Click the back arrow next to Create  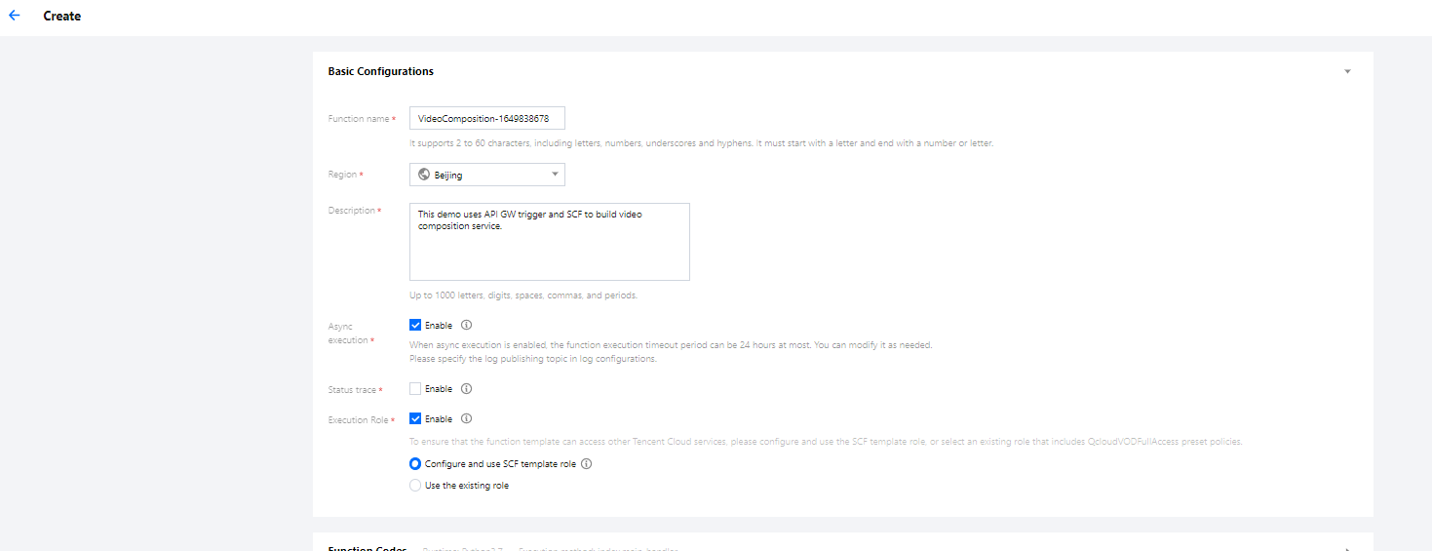click(14, 16)
